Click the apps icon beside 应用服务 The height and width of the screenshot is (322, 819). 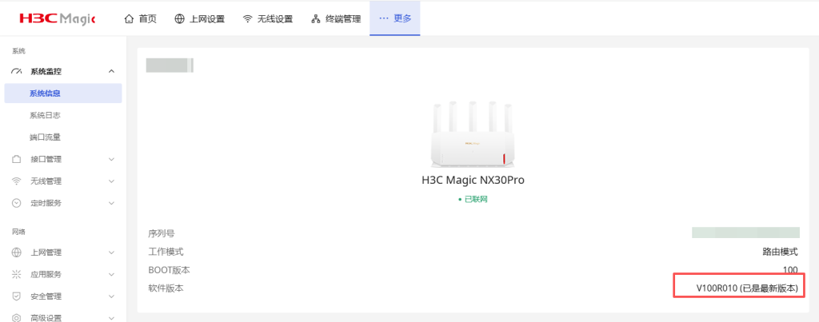click(16, 275)
